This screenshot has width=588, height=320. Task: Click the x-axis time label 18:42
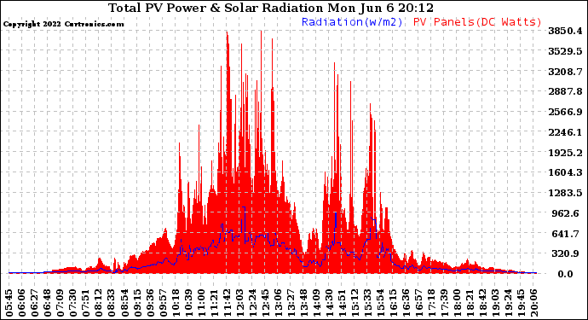pyautogui.click(x=482, y=303)
